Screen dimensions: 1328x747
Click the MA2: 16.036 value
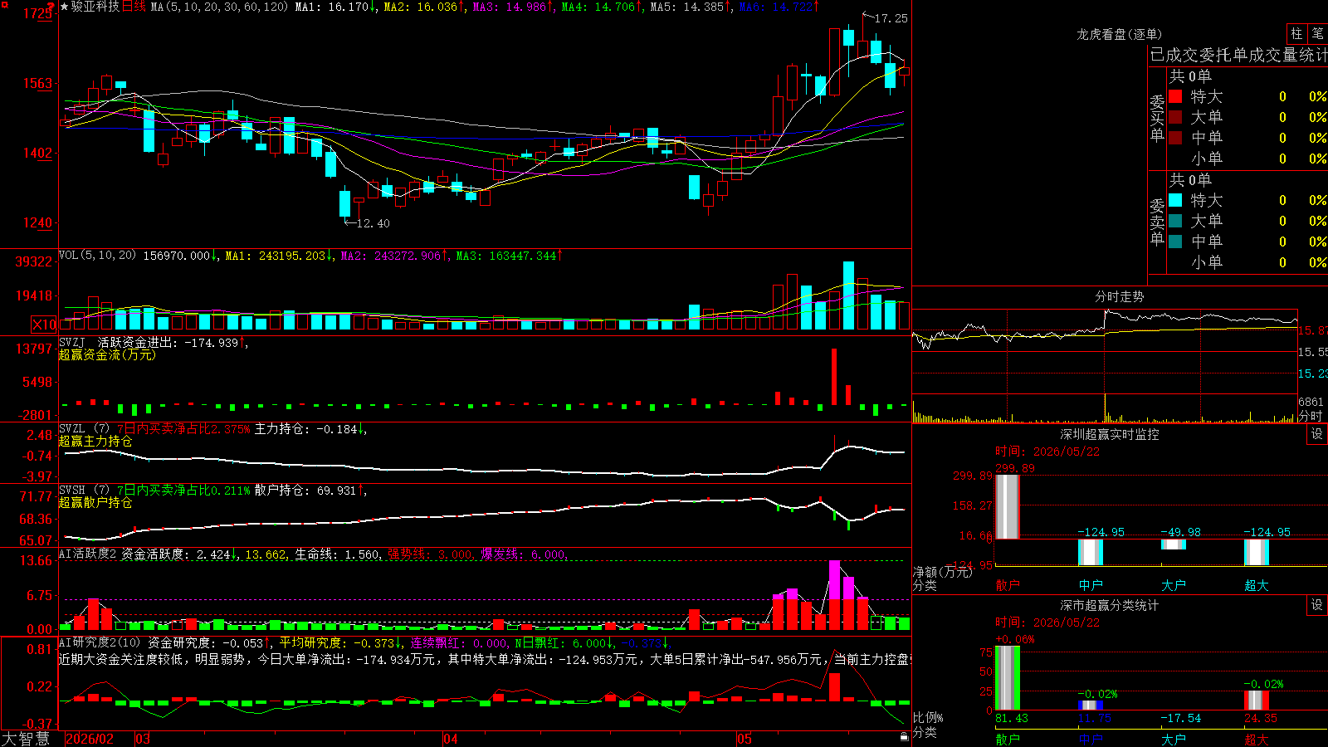(x=424, y=7)
